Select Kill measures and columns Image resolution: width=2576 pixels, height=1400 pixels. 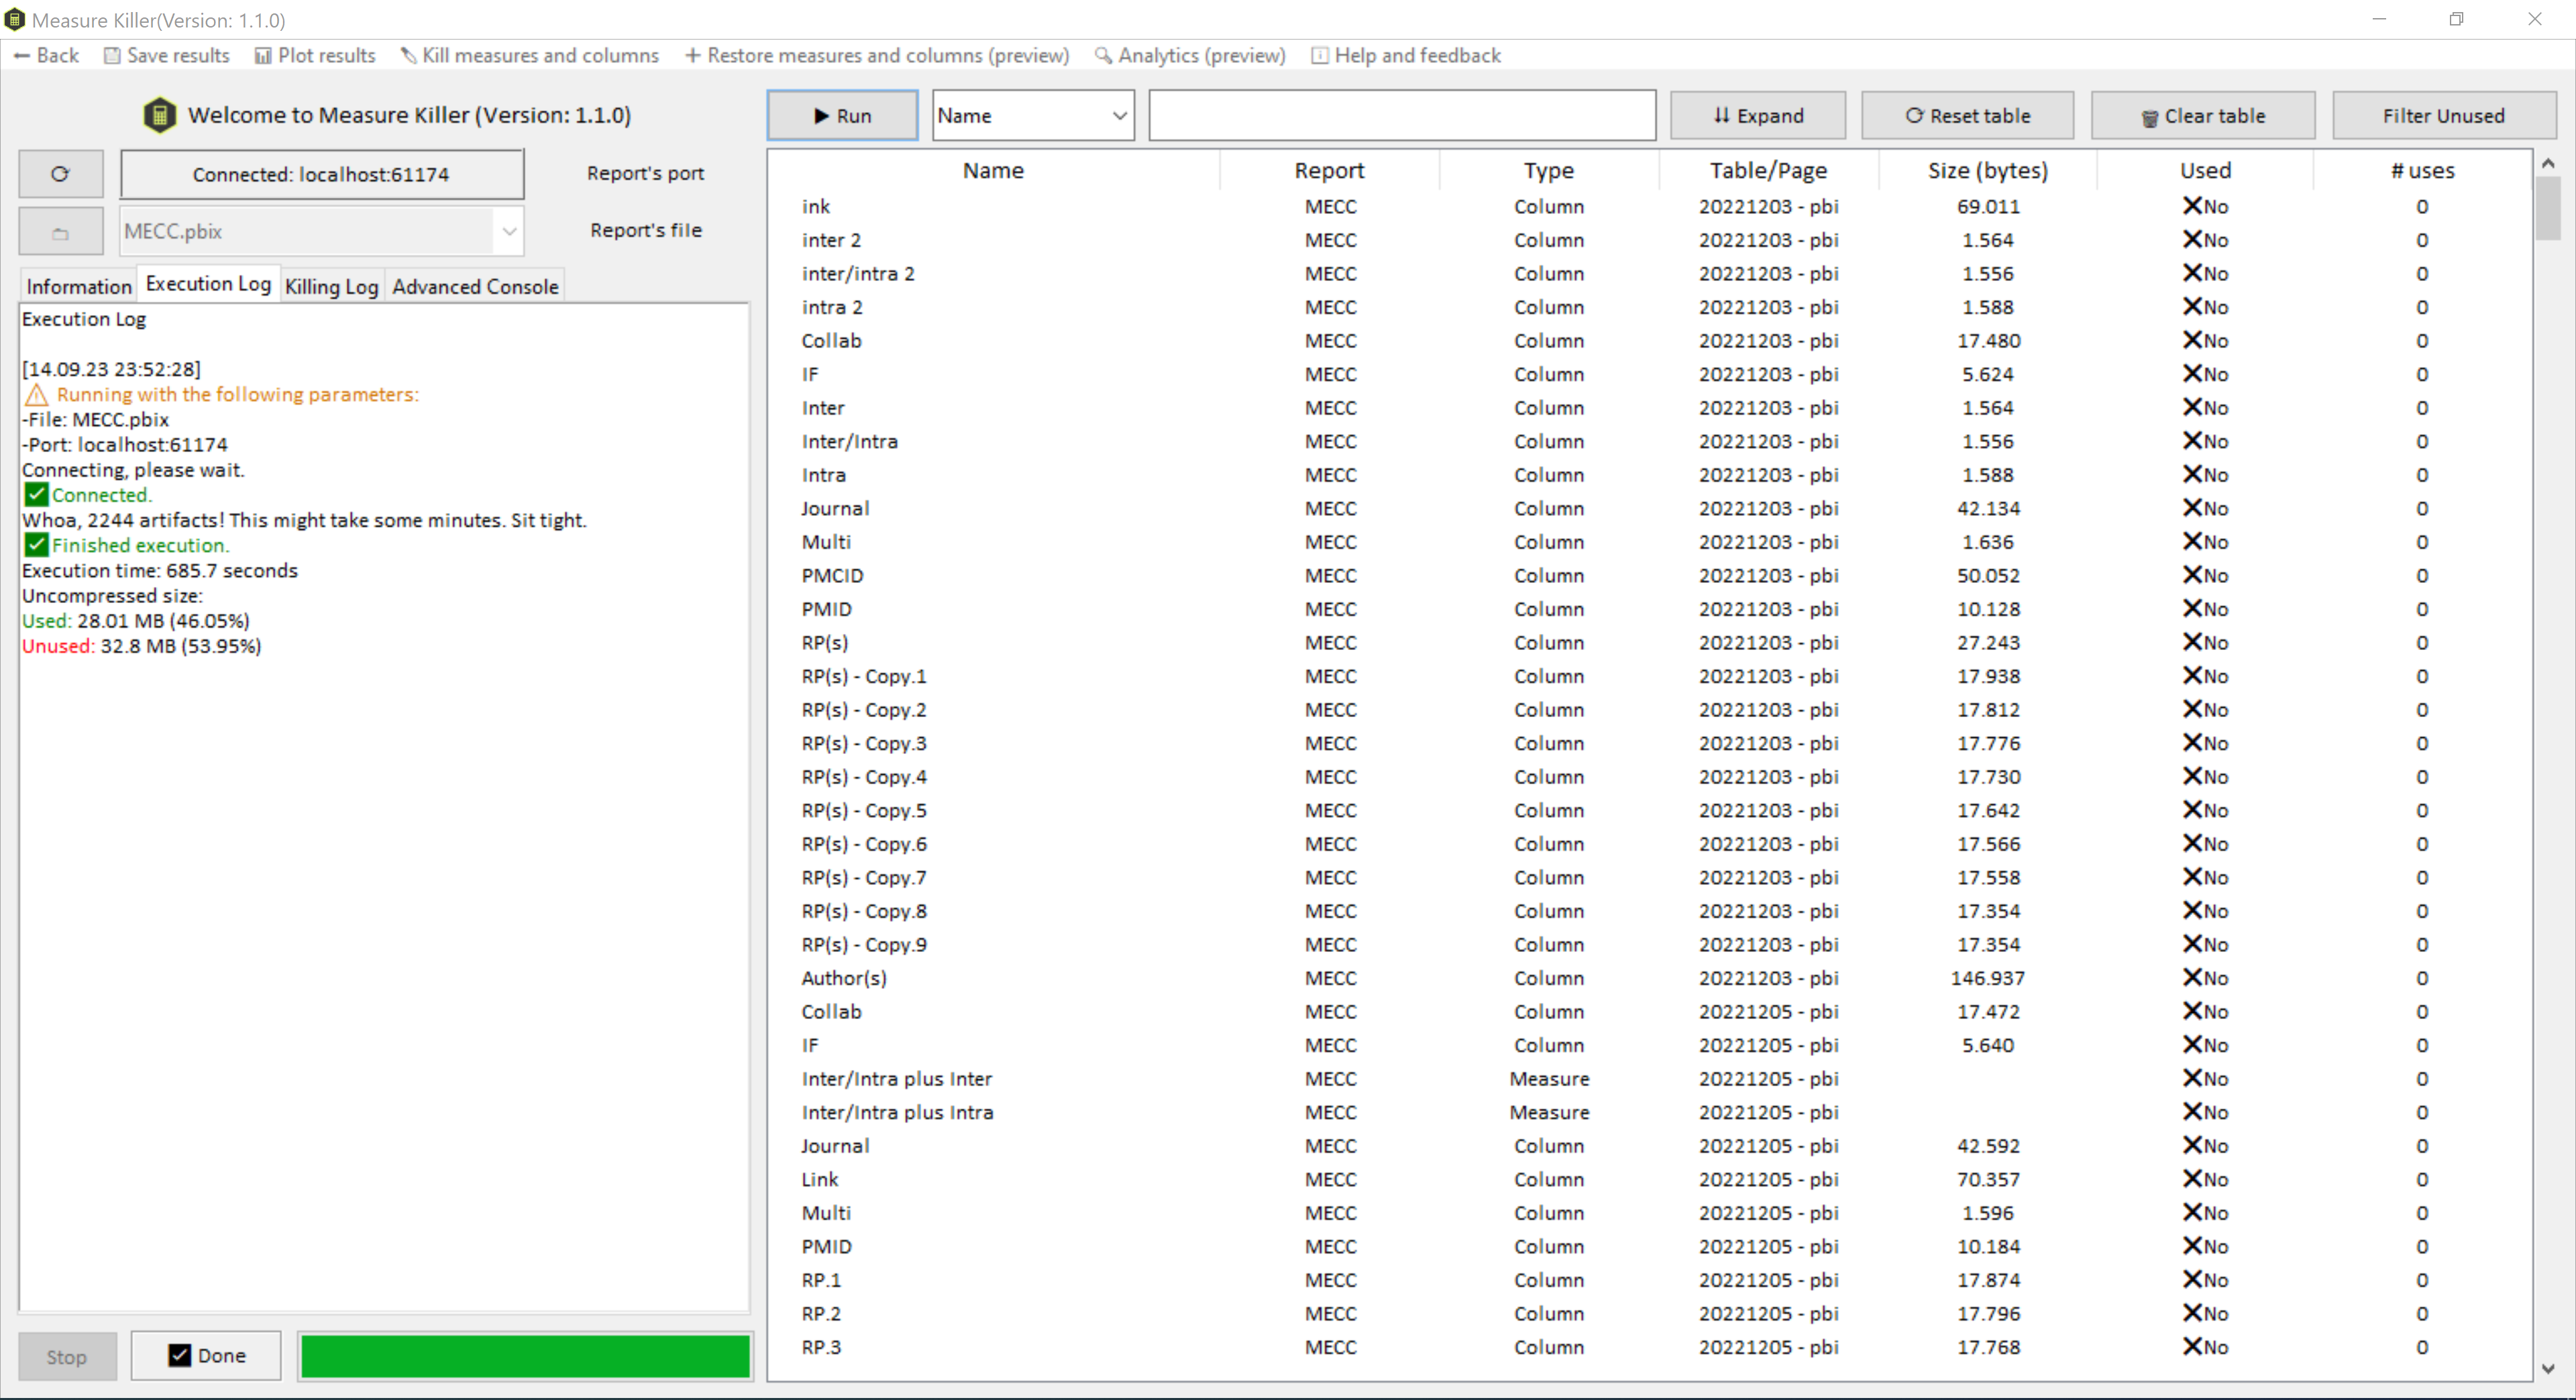[x=530, y=55]
